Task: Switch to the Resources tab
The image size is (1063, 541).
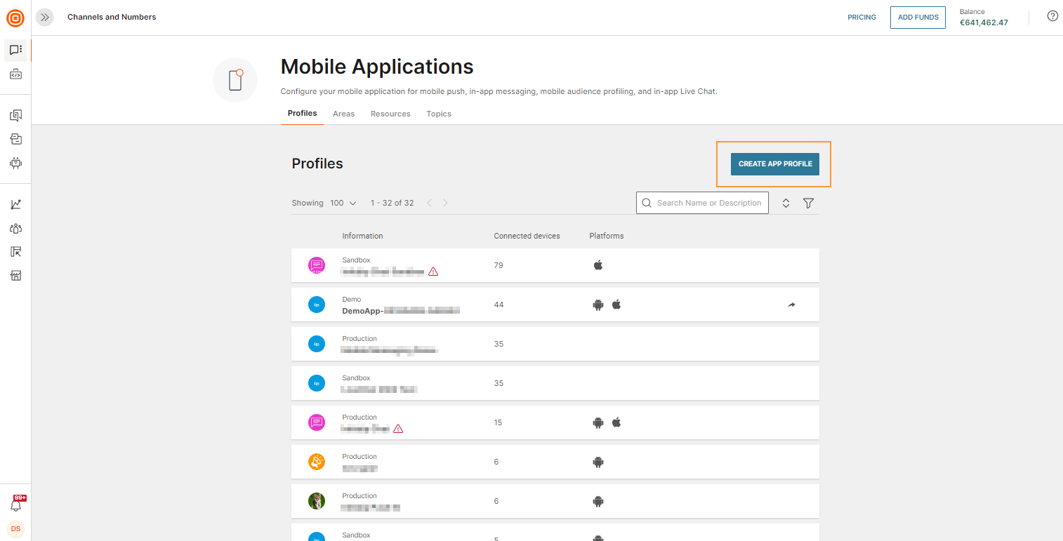Action: point(390,114)
